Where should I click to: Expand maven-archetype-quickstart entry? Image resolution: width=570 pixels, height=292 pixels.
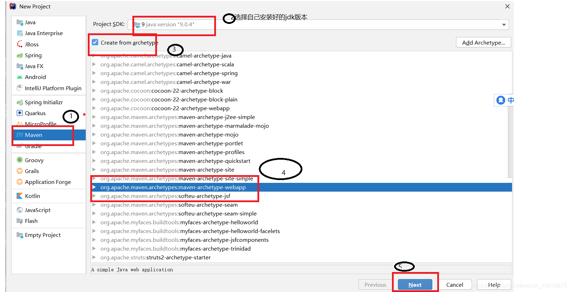click(x=94, y=161)
